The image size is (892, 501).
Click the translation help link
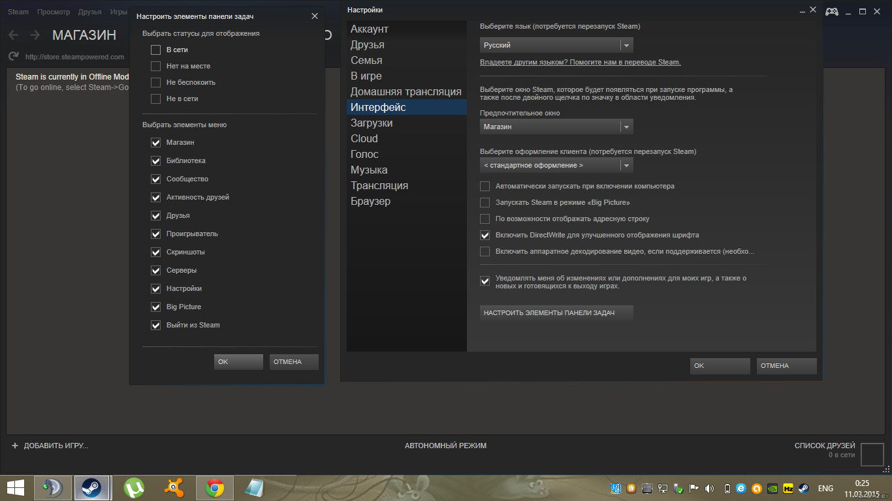pos(581,62)
